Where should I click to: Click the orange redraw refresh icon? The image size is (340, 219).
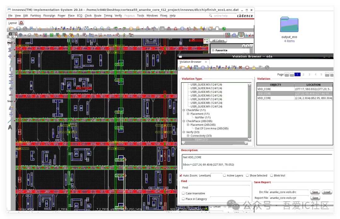(131, 28)
